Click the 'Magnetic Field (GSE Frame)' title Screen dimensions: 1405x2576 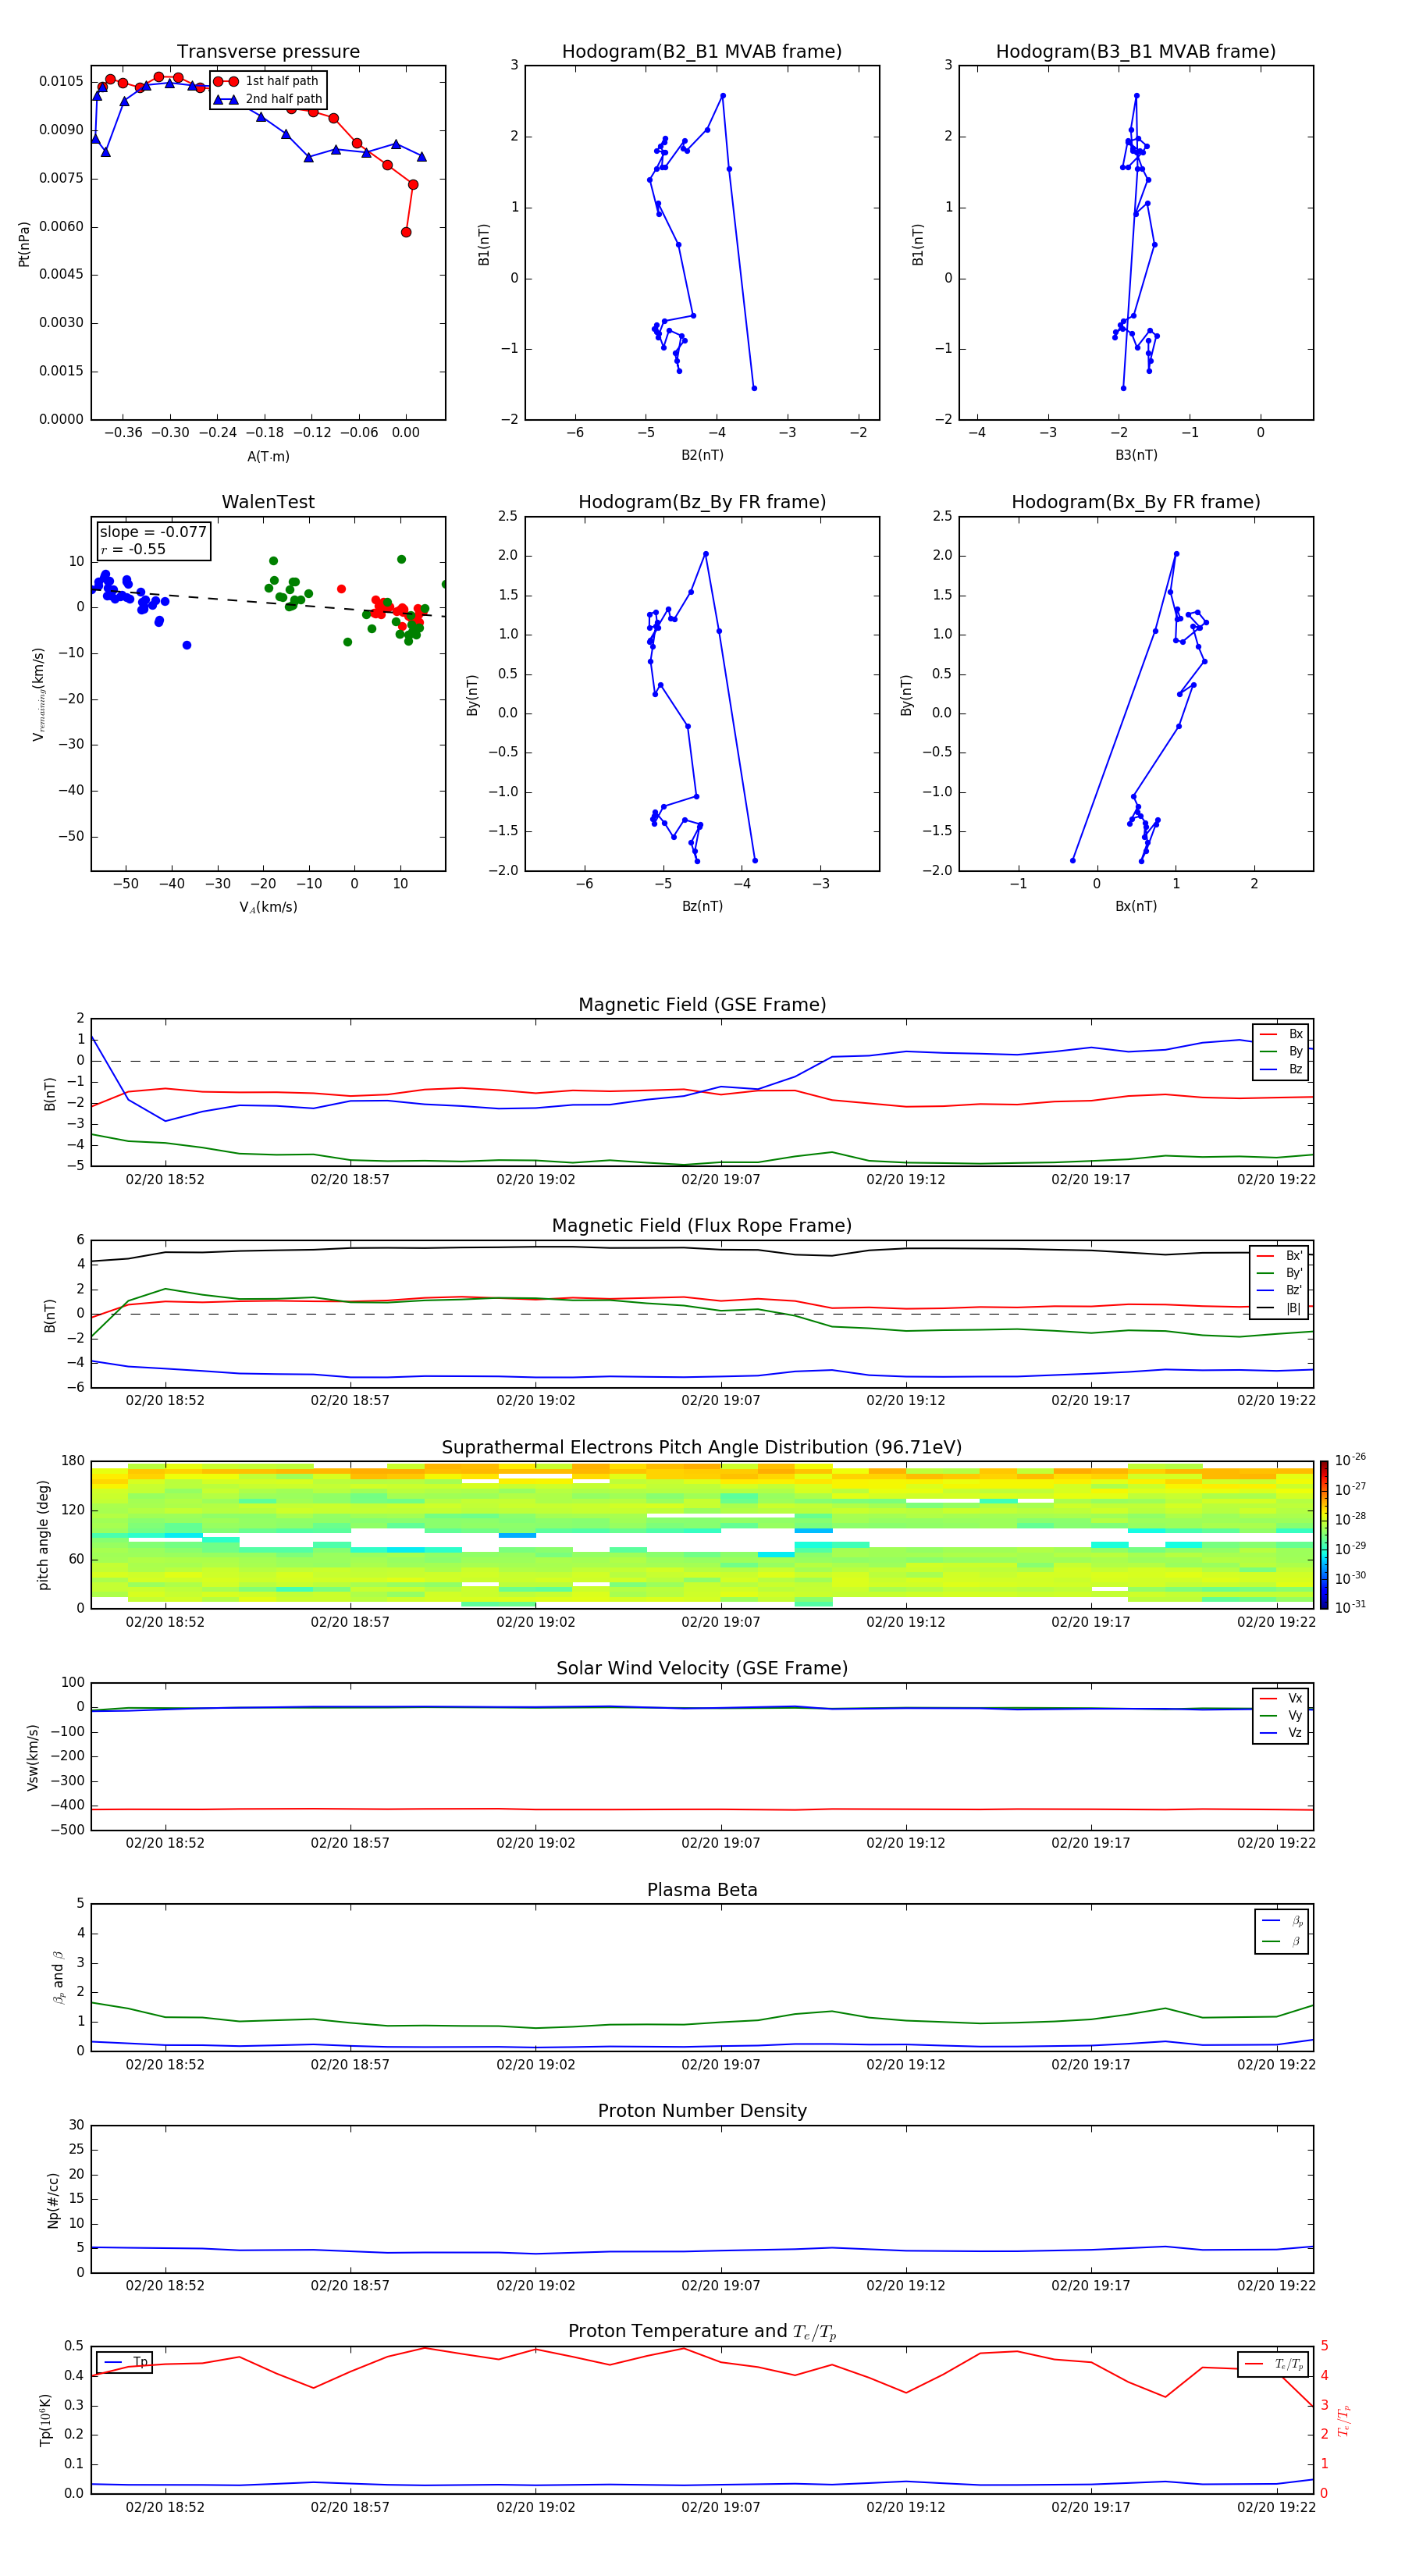click(702, 1005)
